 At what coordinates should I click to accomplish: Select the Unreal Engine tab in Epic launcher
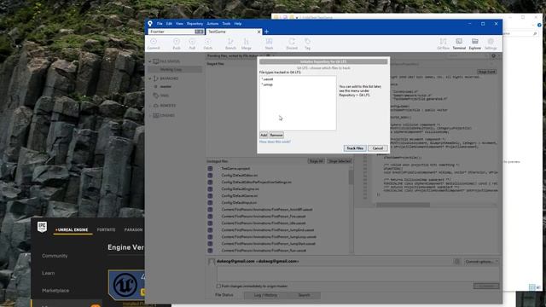click(72, 229)
